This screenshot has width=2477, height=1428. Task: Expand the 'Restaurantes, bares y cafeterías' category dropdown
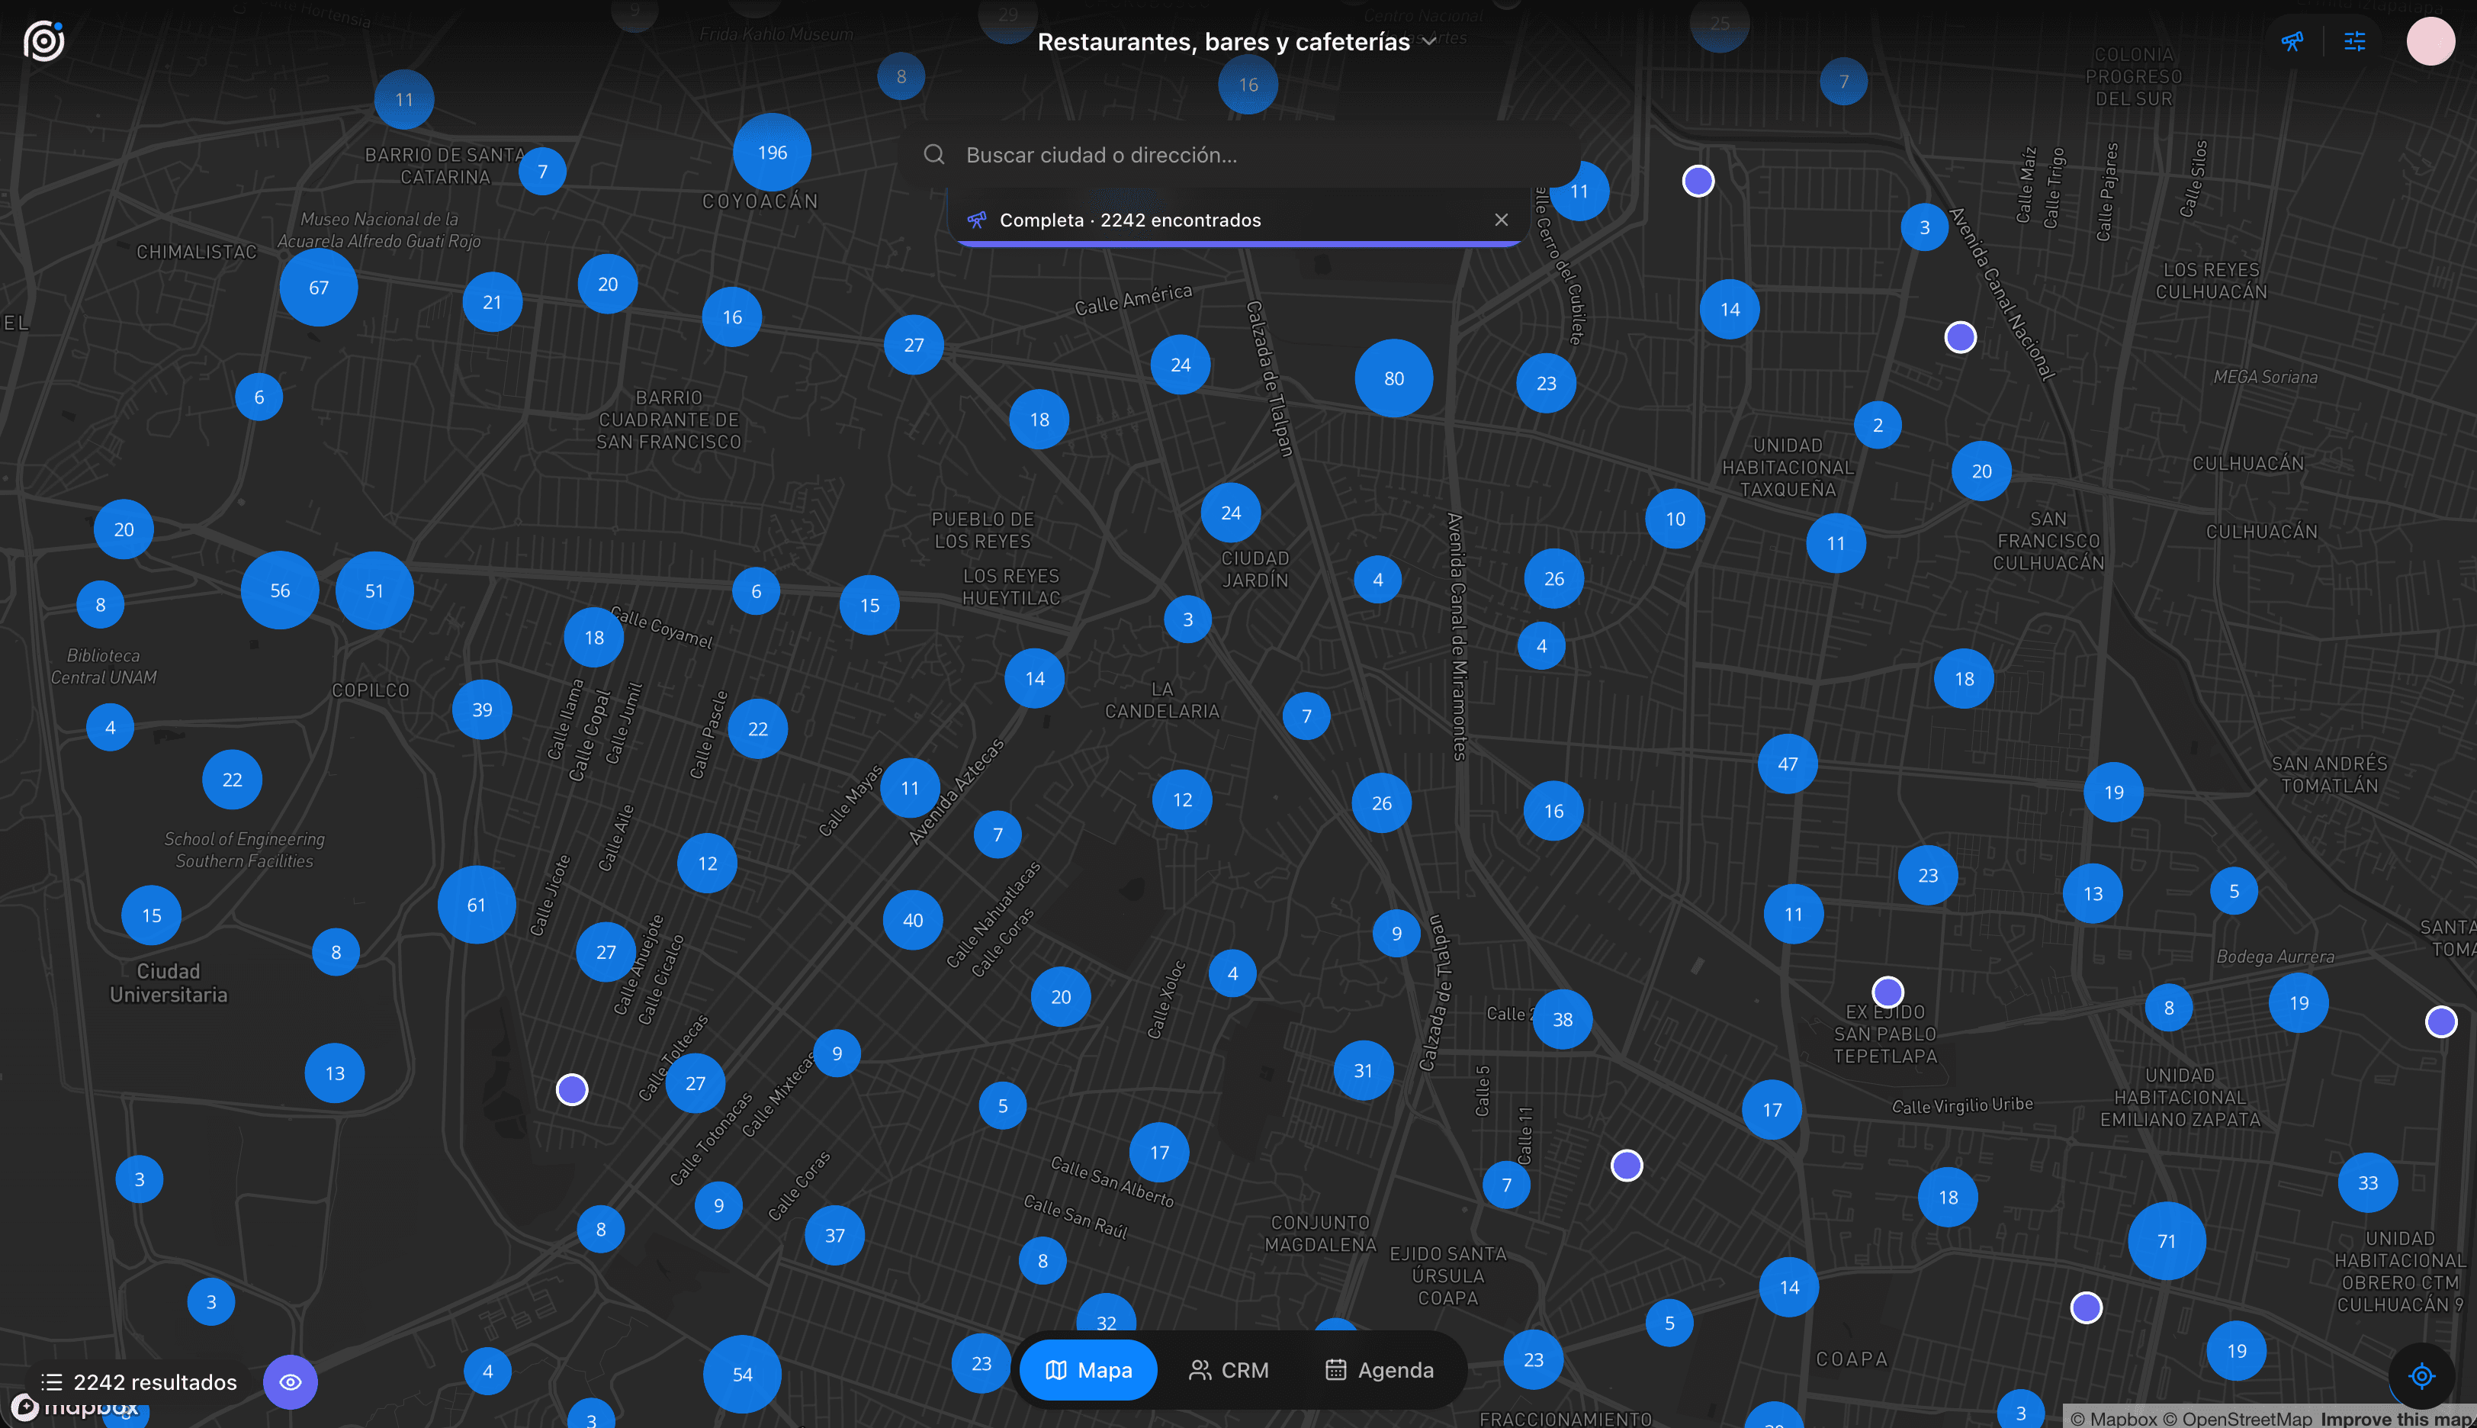point(1237,41)
